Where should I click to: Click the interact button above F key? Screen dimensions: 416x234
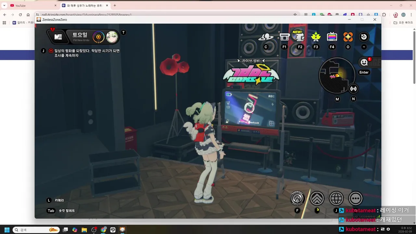tap(297, 198)
